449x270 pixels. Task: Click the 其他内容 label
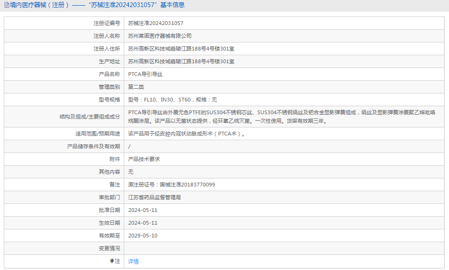click(110, 172)
